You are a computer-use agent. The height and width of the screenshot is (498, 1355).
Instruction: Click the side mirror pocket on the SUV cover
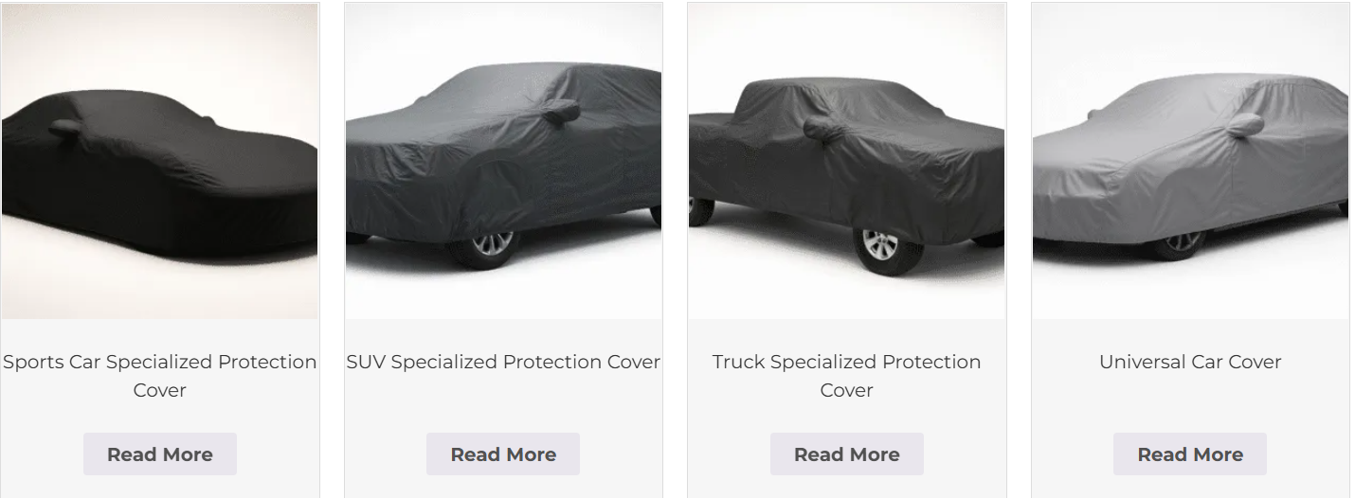561,109
